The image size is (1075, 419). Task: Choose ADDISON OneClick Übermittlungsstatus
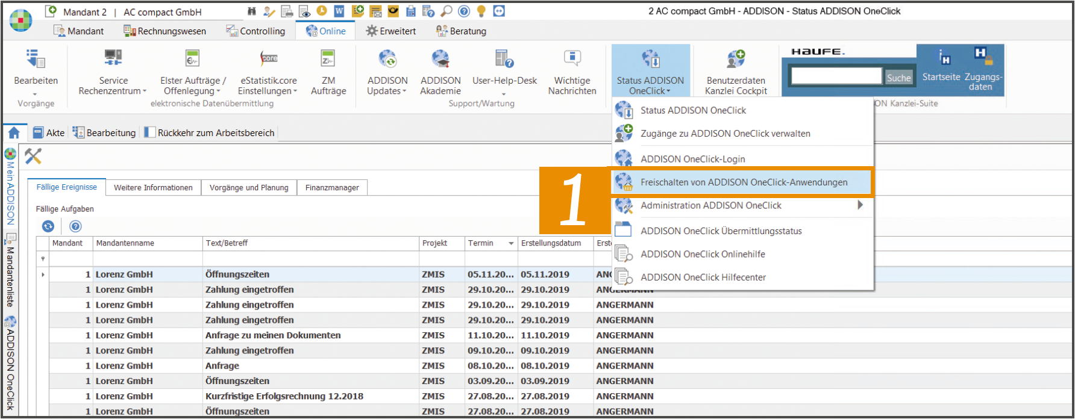click(743, 231)
